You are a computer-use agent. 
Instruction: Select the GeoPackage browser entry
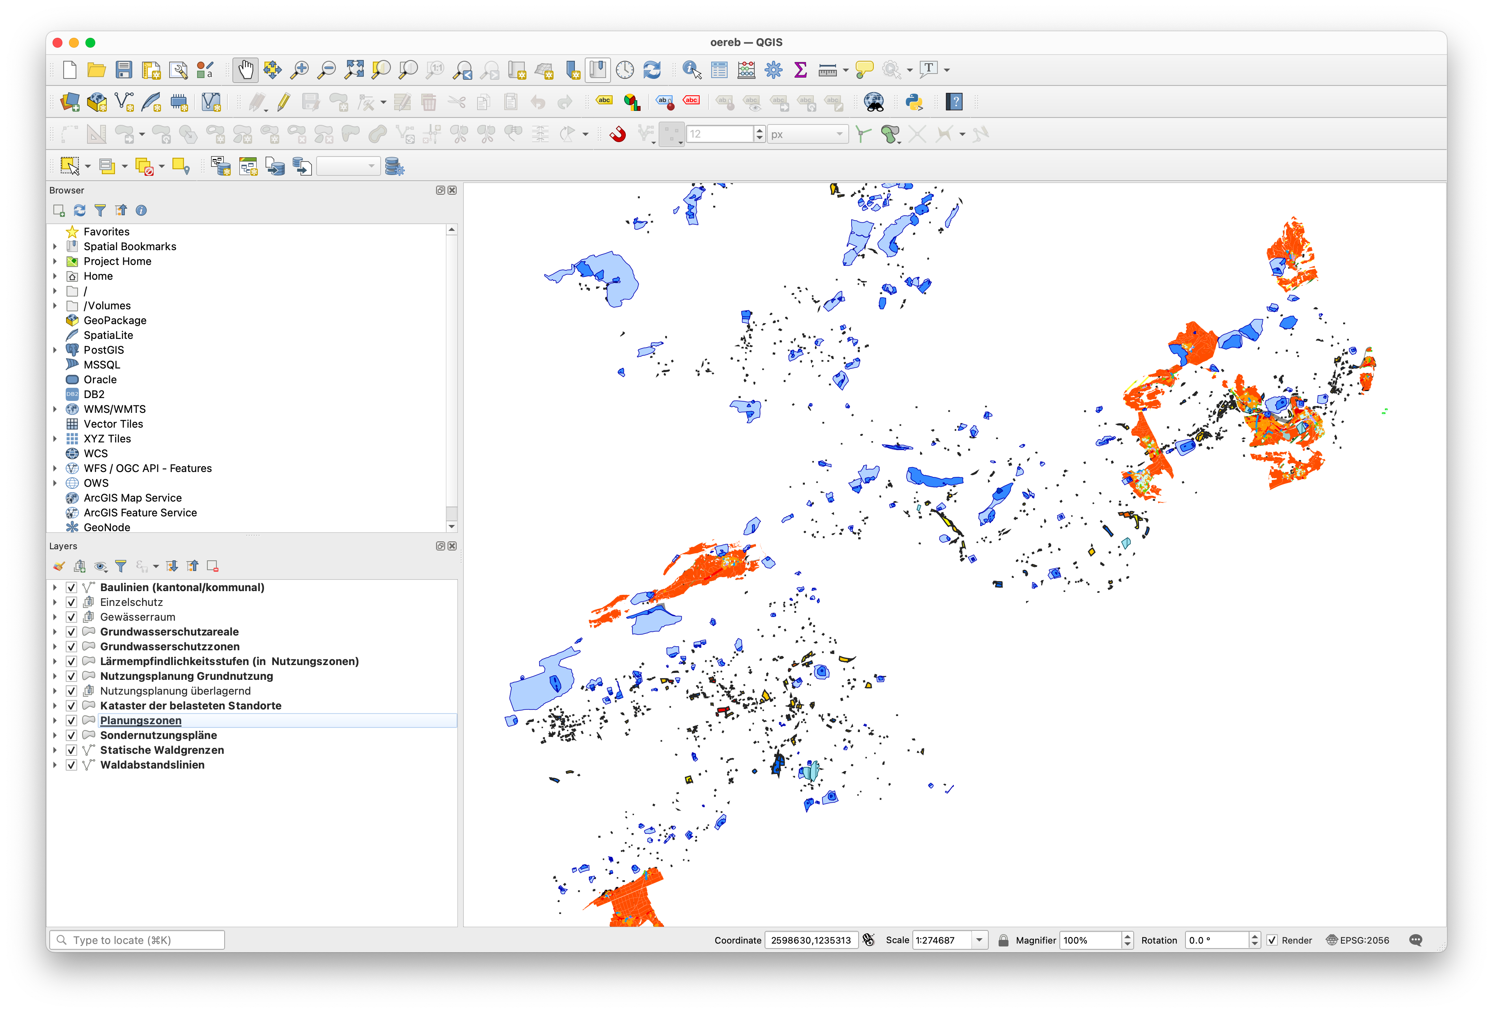[115, 320]
